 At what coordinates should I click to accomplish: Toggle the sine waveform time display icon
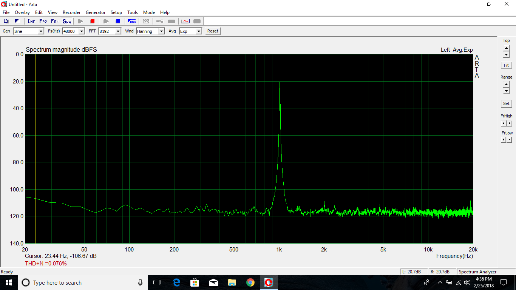tap(185, 21)
